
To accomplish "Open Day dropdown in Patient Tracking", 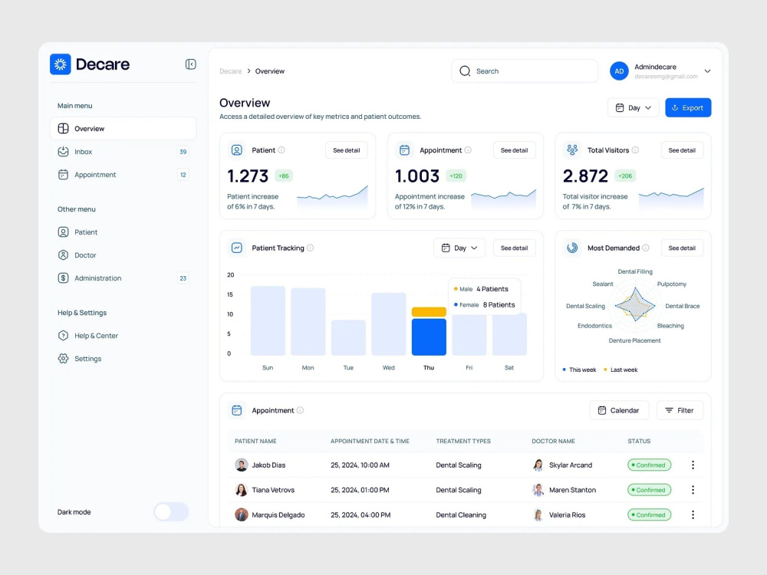I will (459, 248).
